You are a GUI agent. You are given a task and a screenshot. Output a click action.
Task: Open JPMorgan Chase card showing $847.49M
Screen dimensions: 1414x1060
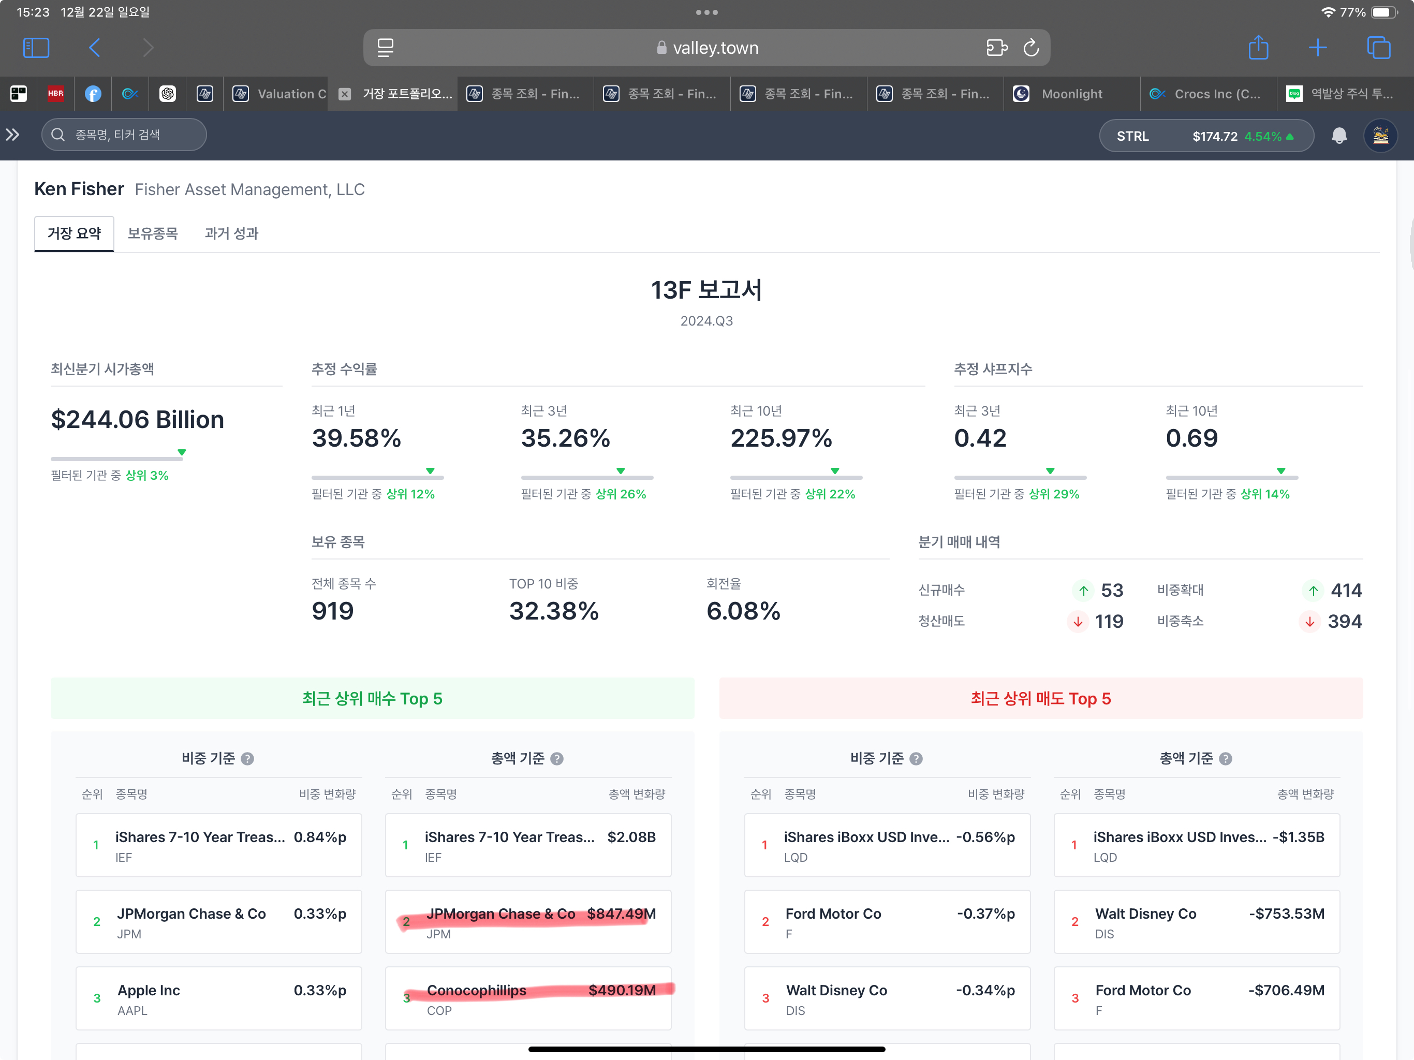(x=528, y=922)
